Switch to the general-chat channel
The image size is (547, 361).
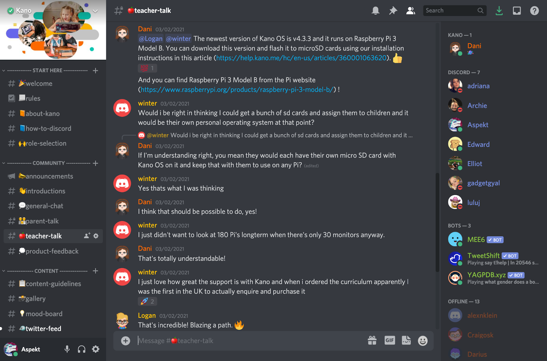[x=53, y=206]
